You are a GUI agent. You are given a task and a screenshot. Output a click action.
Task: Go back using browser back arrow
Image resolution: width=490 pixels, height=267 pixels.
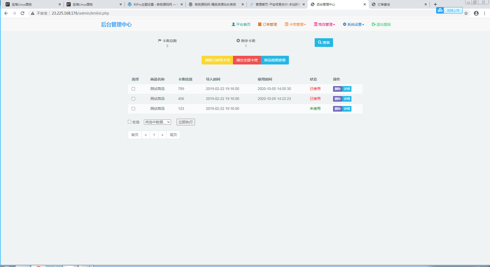click(6, 13)
